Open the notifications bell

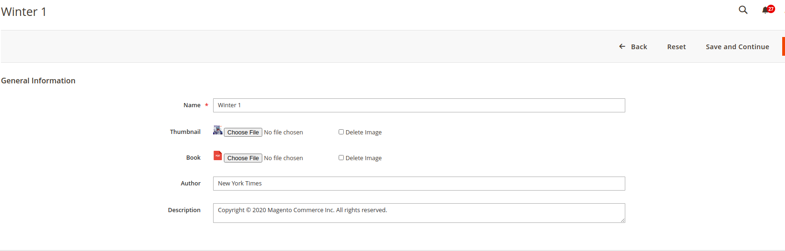point(766,10)
